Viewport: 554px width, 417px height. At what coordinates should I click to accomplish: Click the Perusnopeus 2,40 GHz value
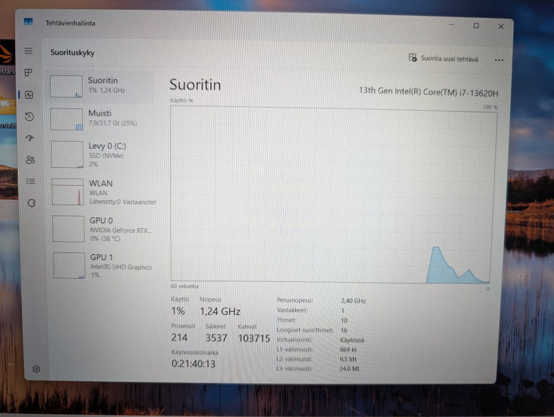[x=353, y=301]
